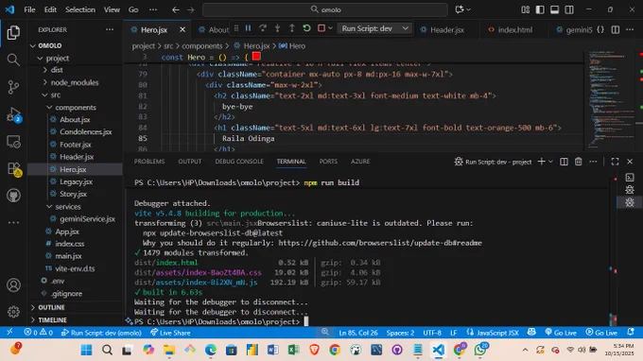Restart the debug session
Viewport: 643px width, 361px height.
tap(306, 28)
